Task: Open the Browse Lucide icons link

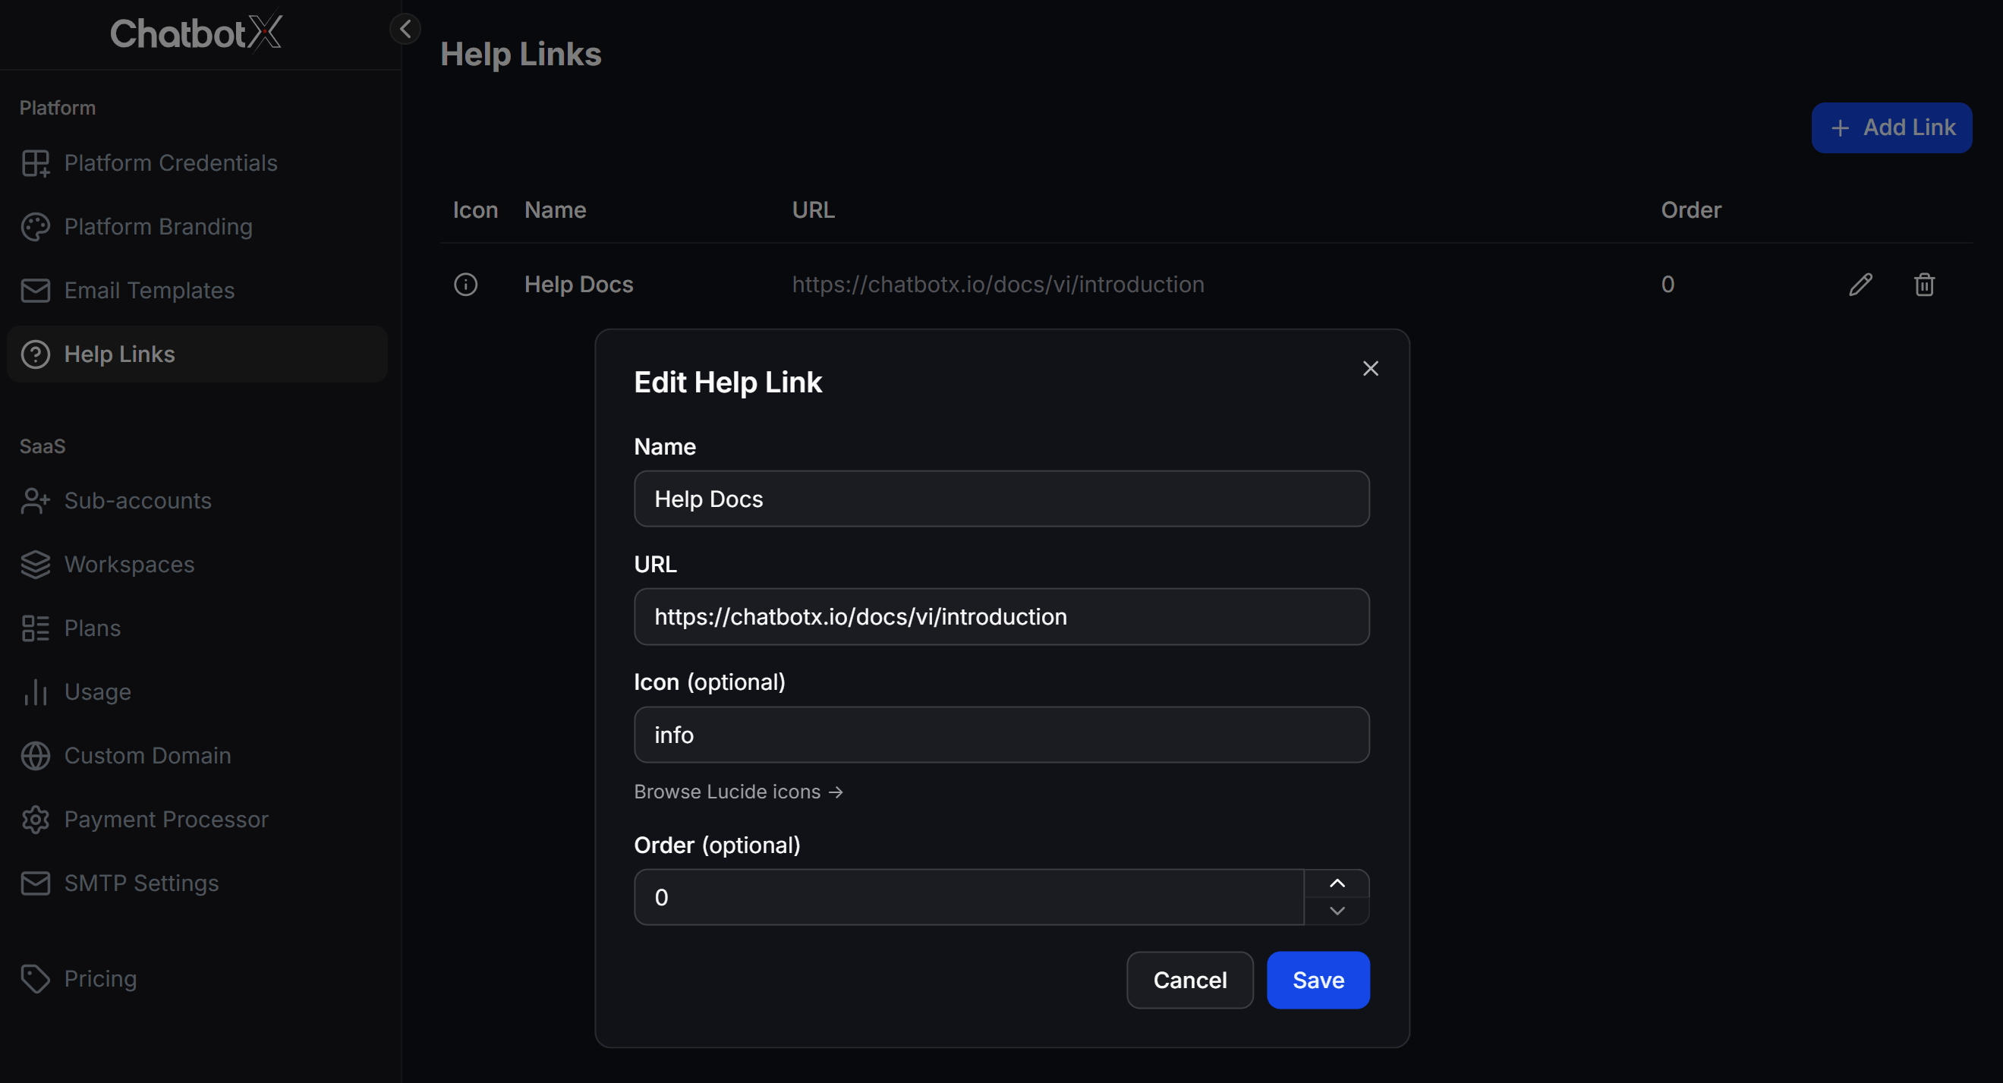Action: pos(739,792)
